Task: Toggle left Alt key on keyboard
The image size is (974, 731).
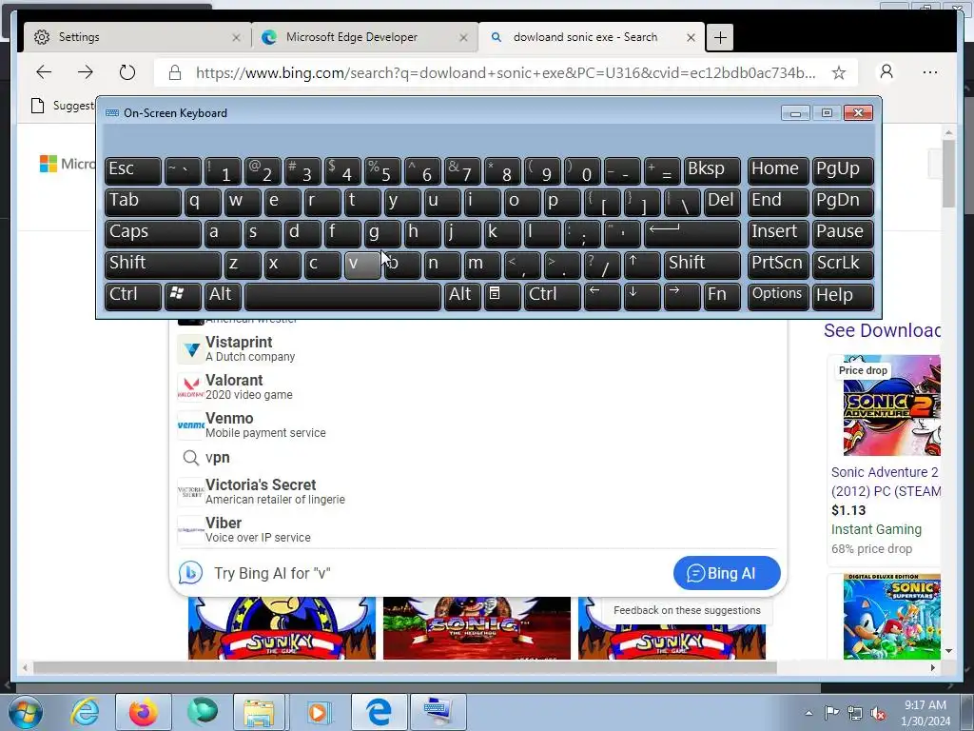Action: tap(223, 295)
